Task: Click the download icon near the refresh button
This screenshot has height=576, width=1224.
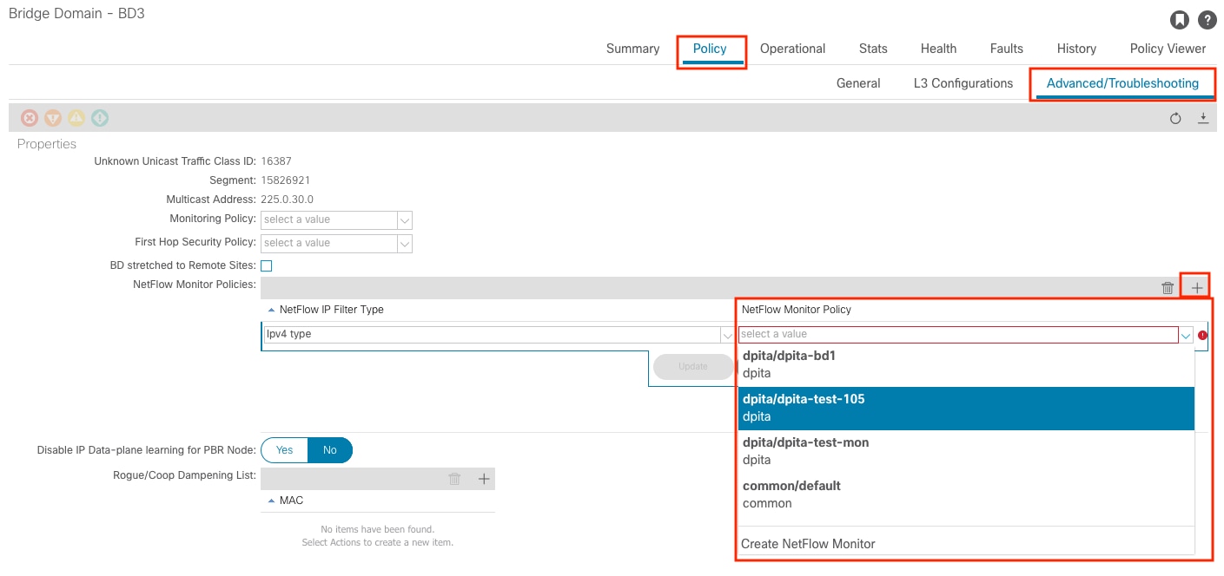Action: pos(1203,118)
